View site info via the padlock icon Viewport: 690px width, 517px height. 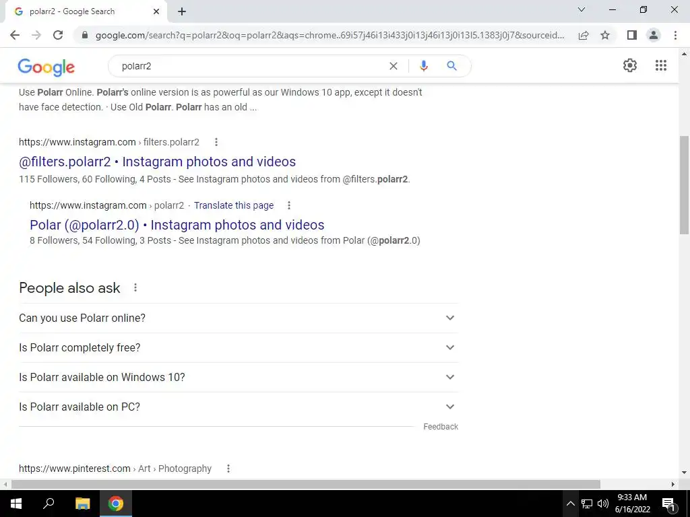[x=85, y=35]
